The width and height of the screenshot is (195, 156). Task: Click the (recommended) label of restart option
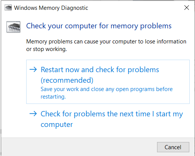(x=67, y=80)
